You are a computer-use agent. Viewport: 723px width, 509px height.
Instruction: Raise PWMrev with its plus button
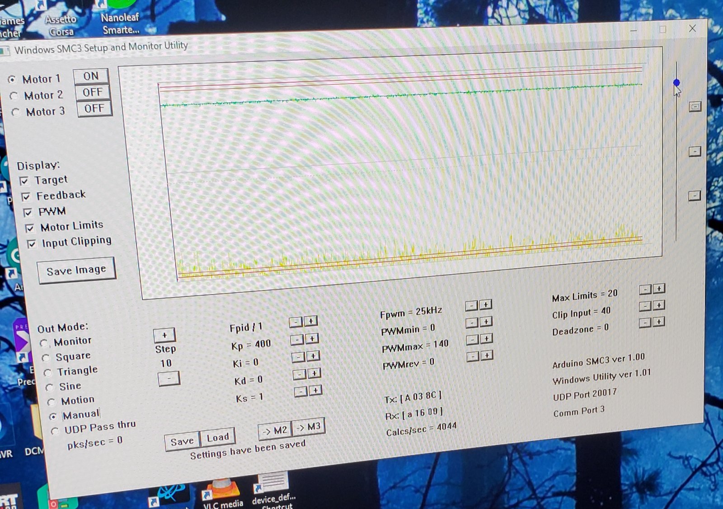tap(487, 355)
